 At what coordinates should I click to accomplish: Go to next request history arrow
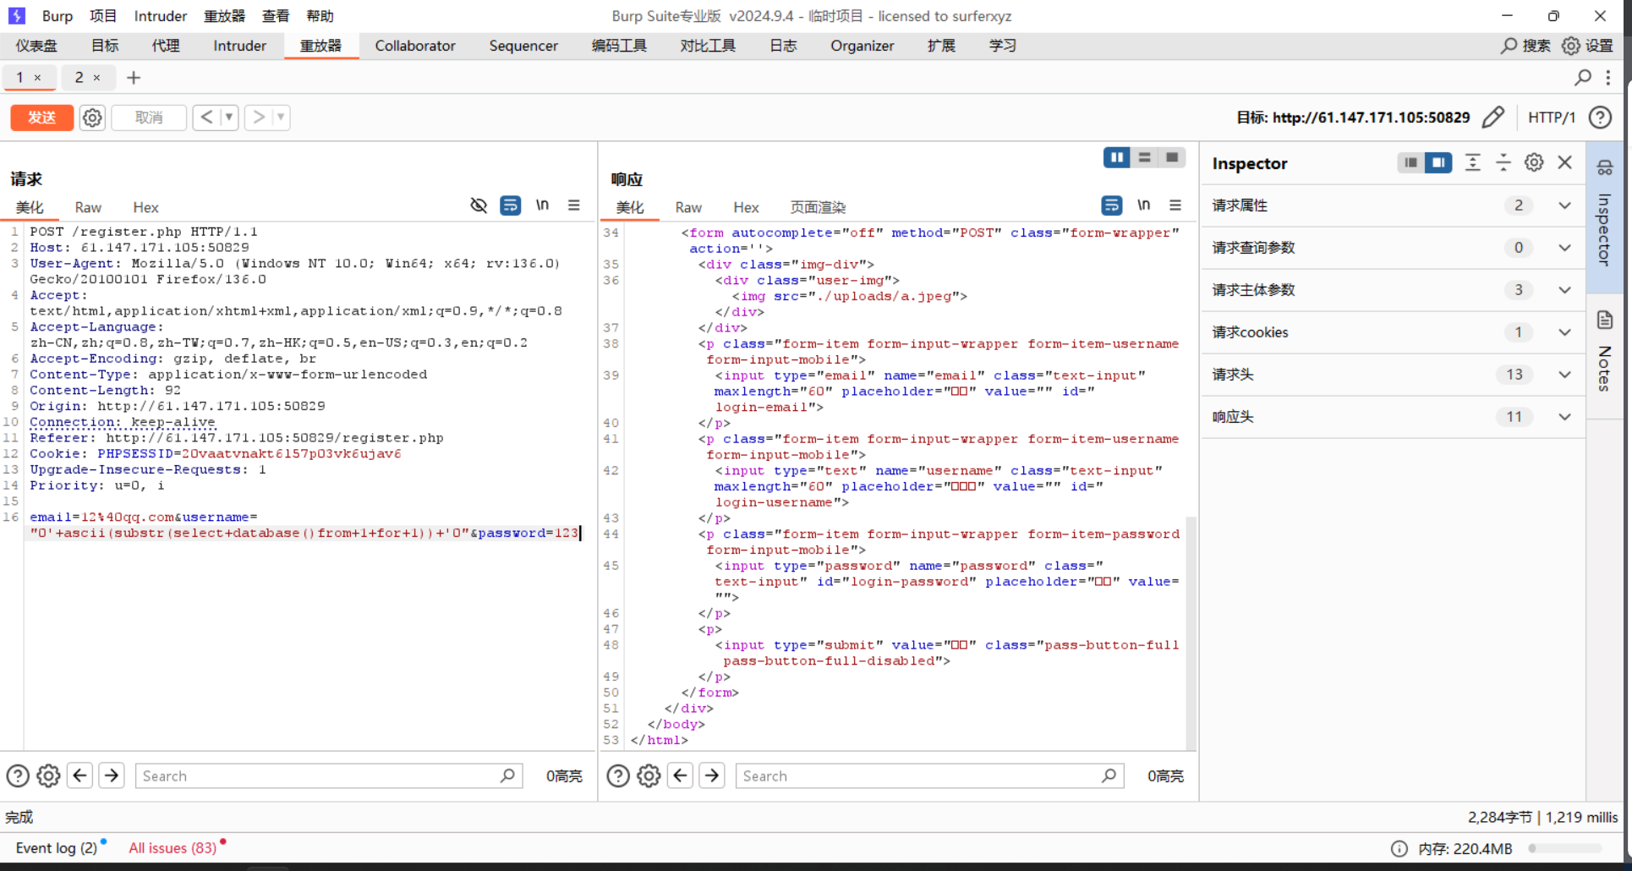(259, 117)
